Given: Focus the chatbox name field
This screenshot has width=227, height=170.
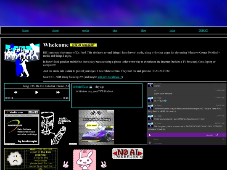Looking at the screenshot, I should coord(187,139).
